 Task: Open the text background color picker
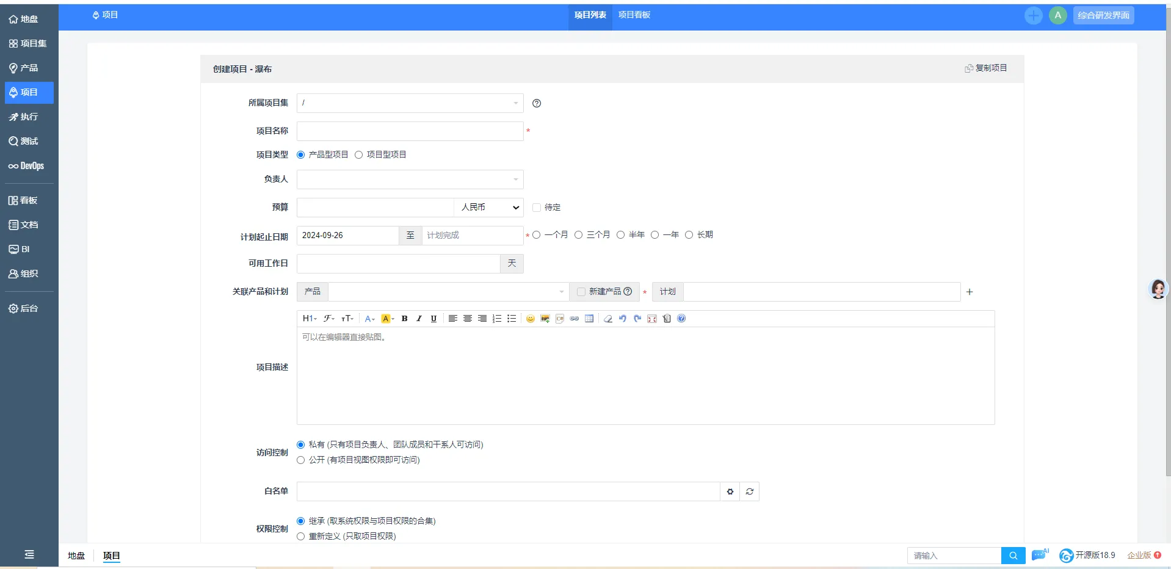click(388, 319)
